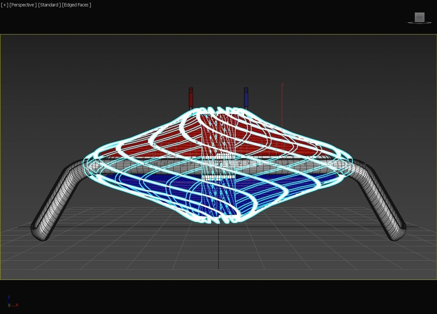Viewport: 437px width, 314px height.
Task: Click the world axis tripod icon
Action: click(12, 302)
